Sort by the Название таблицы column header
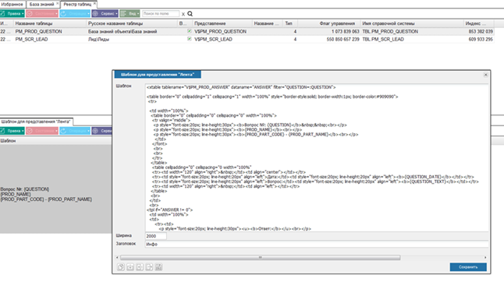The width and height of the screenshot is (504, 282). (x=34, y=23)
